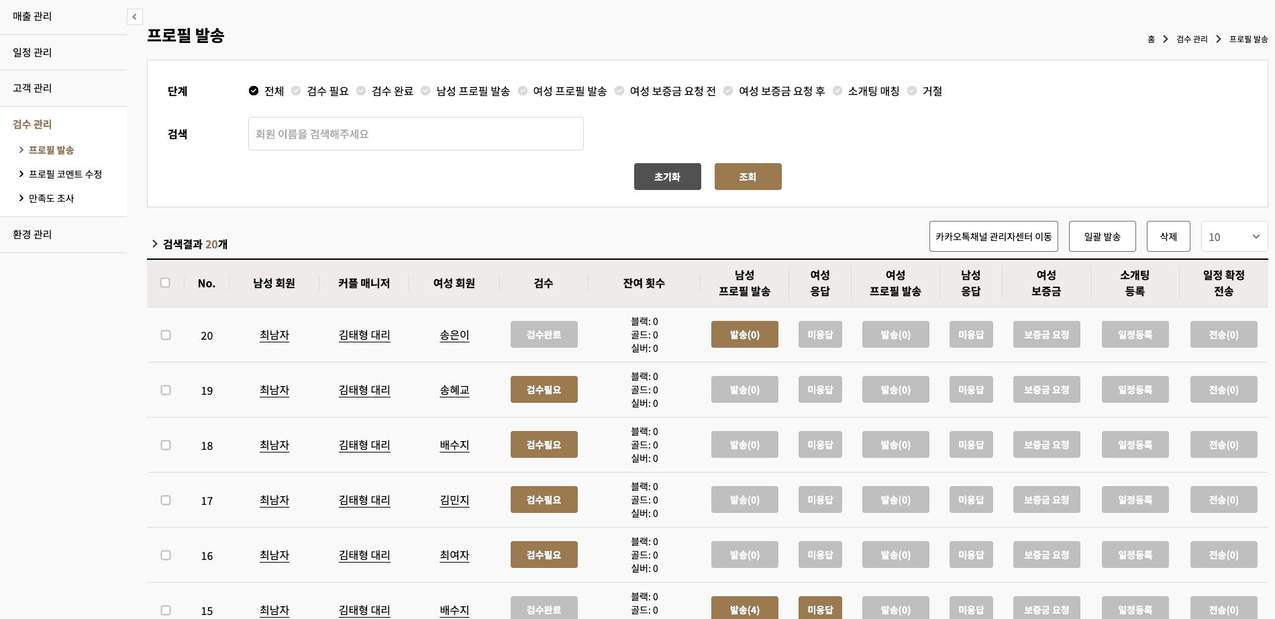Image resolution: width=1275 pixels, height=619 pixels.
Task: Check the checkbox for row No. 20
Action: coord(166,335)
